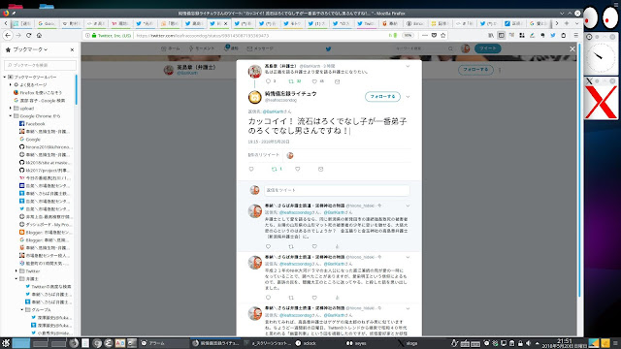Follow the tweet author with the follow button
This screenshot has height=349, width=621.
[382, 97]
